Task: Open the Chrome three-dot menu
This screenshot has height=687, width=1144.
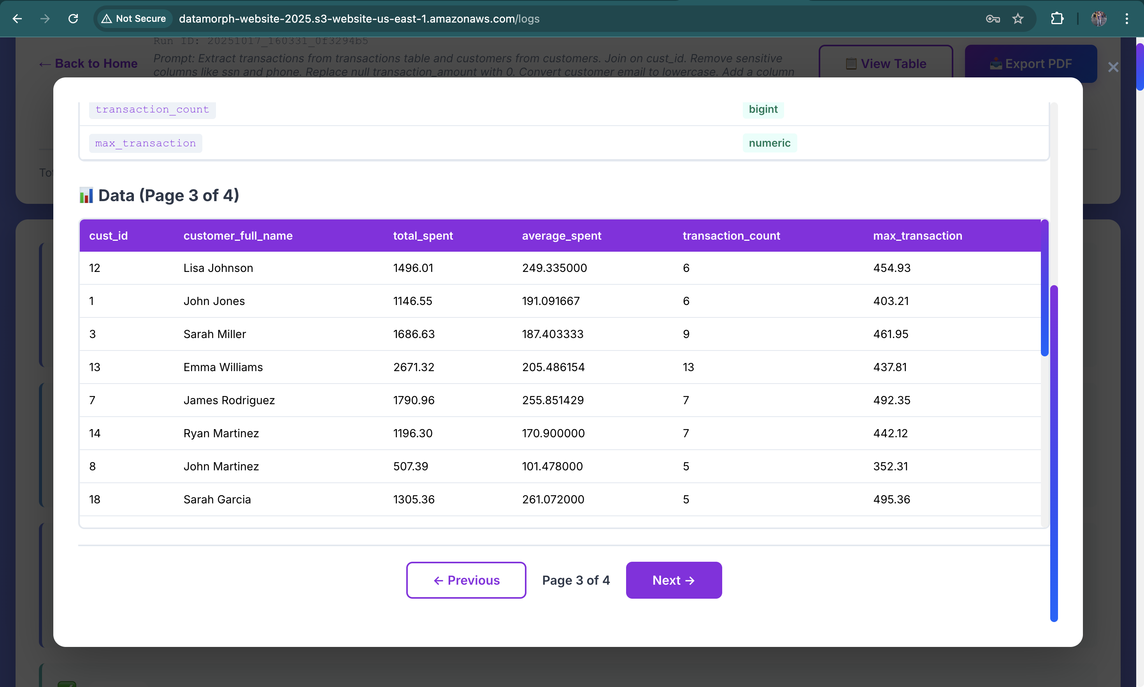Action: 1126,19
